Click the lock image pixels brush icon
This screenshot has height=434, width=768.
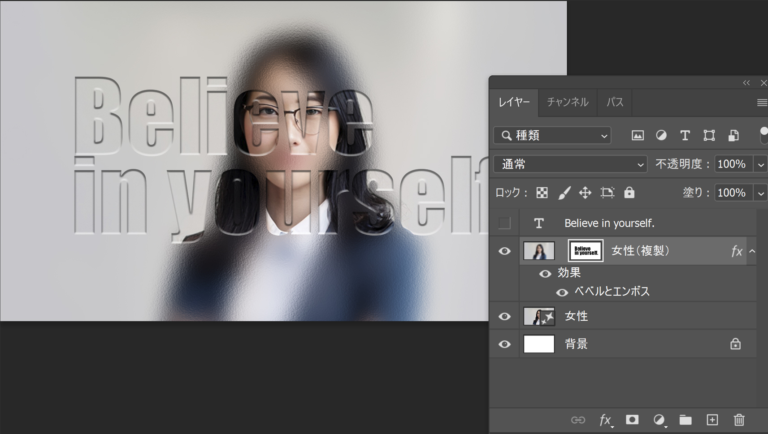pos(564,193)
